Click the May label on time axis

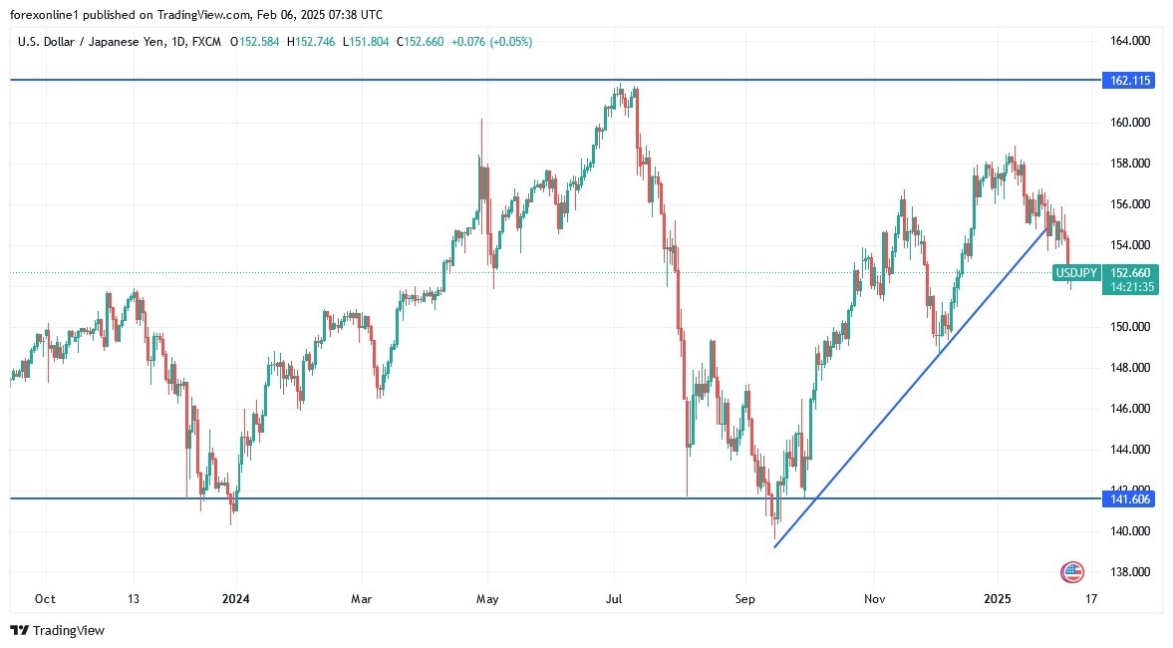(487, 599)
